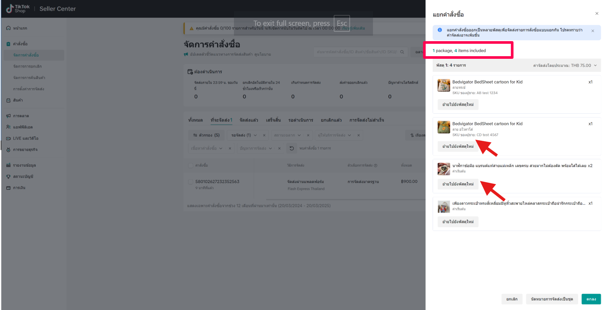Open the ตัวกรอง (5) filters button
This screenshot has width=602, height=310.
point(206,135)
